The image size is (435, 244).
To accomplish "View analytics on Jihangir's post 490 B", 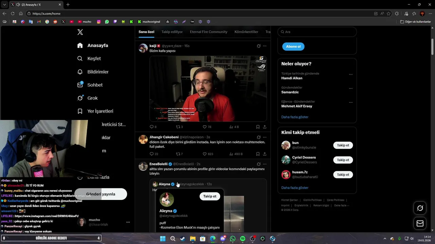I will (x=236, y=154).
